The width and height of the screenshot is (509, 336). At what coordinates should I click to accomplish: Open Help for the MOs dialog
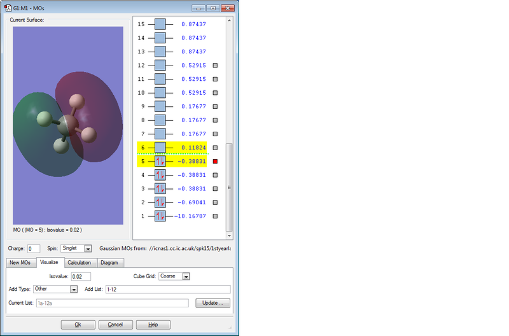153,325
